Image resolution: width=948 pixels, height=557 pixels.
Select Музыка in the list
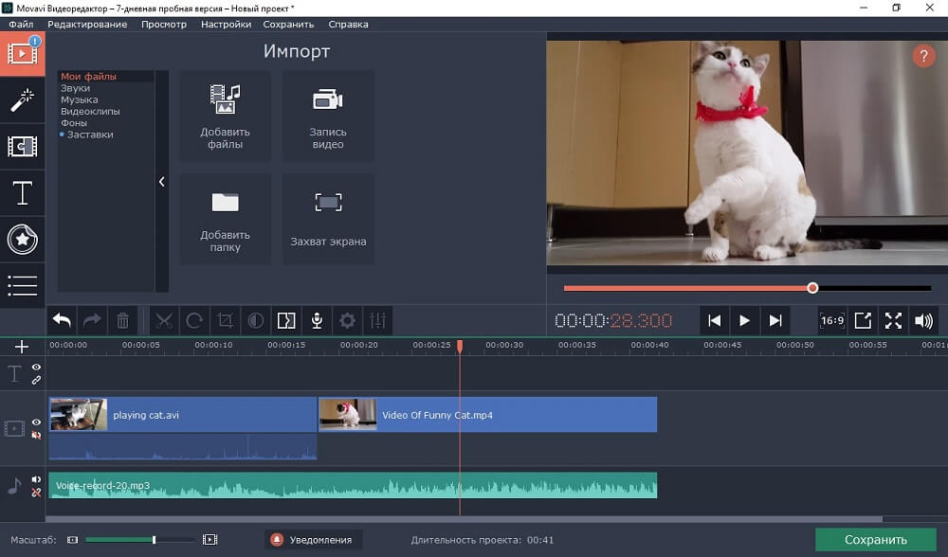80,99
